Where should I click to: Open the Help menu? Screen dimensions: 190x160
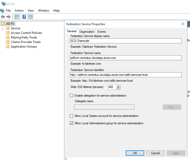coord(56,11)
